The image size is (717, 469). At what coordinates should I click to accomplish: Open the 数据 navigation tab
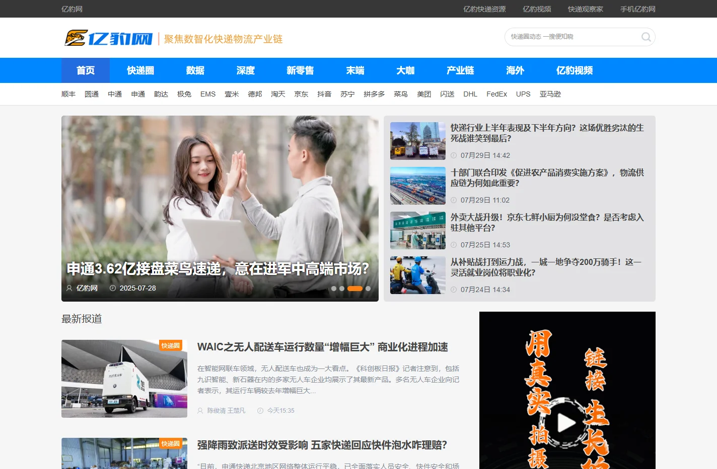coord(195,70)
